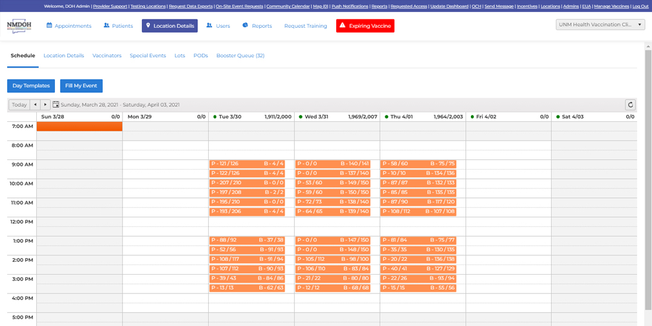The height and width of the screenshot is (326, 652).
Task: Expand the UNM Health Vaccination clinic dropdown
Action: (600, 25)
